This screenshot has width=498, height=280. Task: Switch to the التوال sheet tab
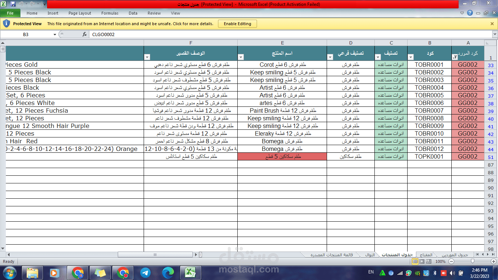point(370,254)
